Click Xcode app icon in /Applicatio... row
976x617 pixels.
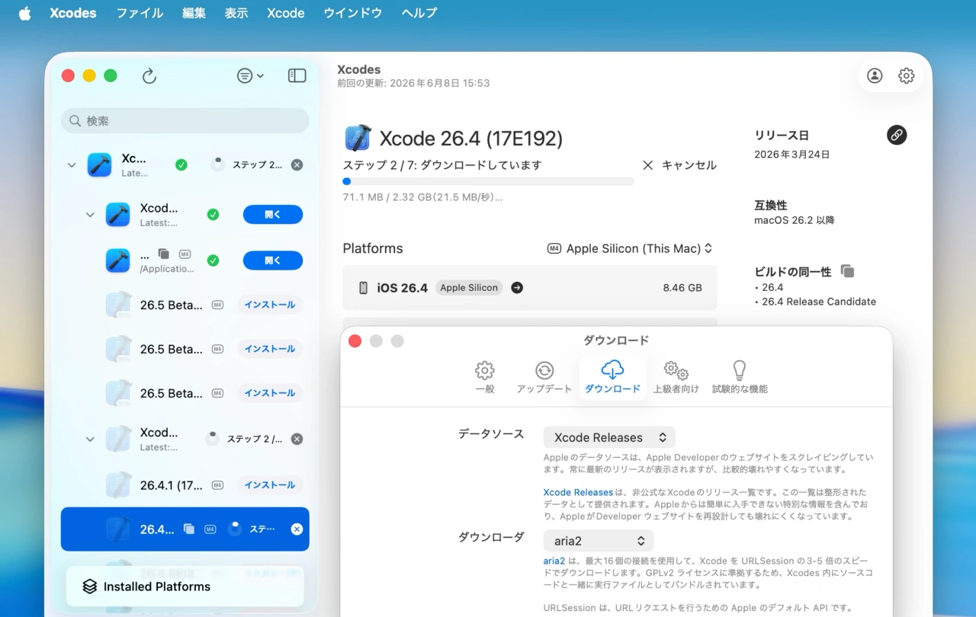118,261
